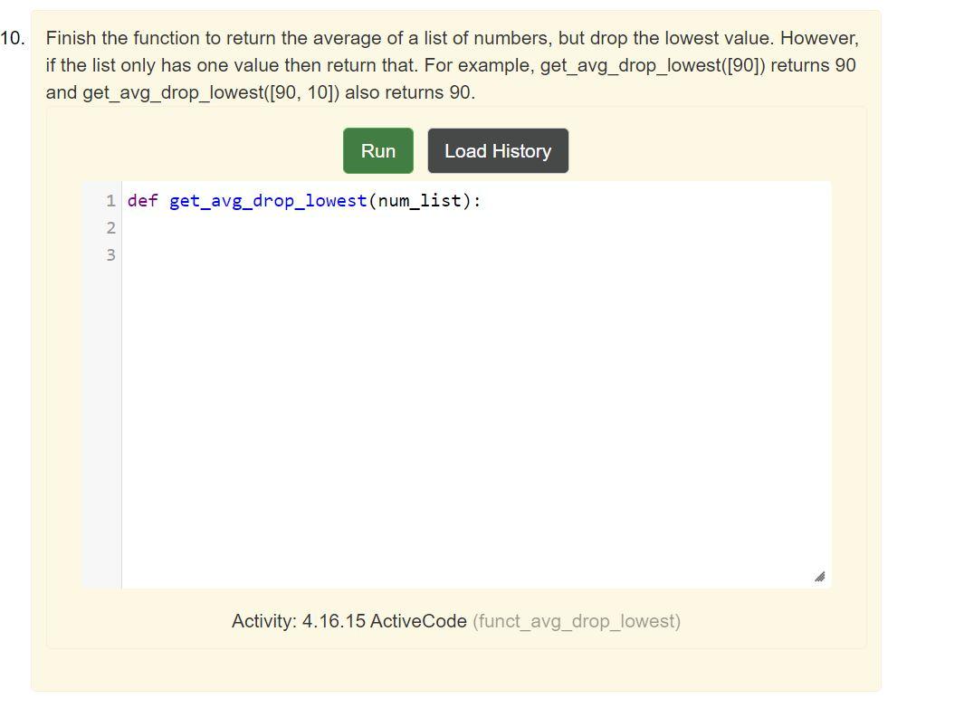964x708 pixels.
Task: Click the green Run button label text
Action: [x=377, y=150]
